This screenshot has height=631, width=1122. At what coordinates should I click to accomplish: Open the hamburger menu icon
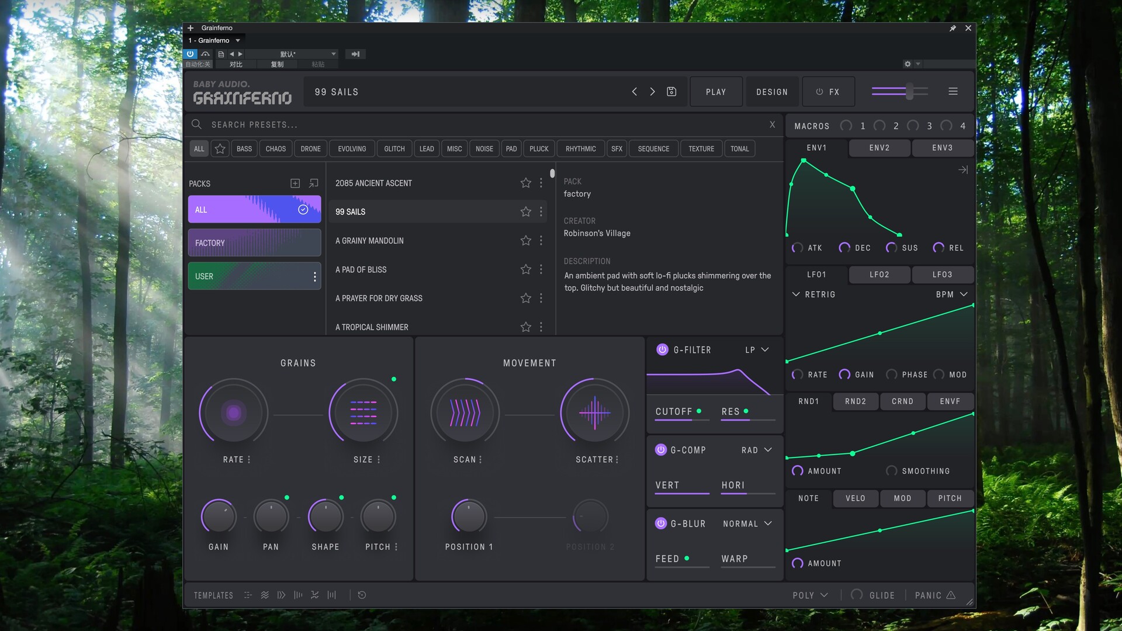click(x=953, y=92)
